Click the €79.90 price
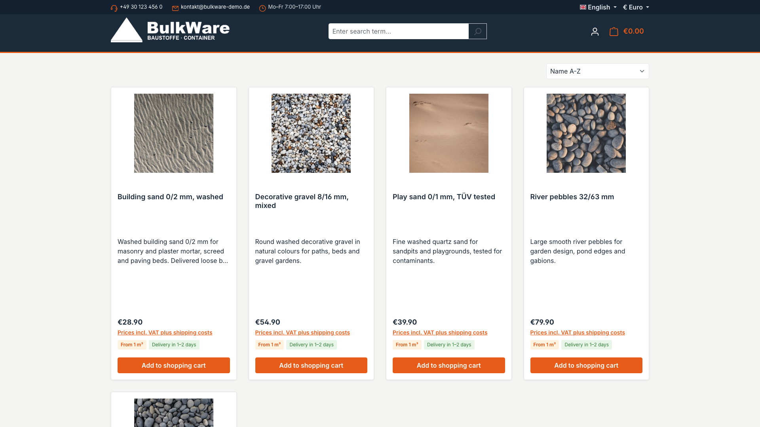 [x=542, y=322]
